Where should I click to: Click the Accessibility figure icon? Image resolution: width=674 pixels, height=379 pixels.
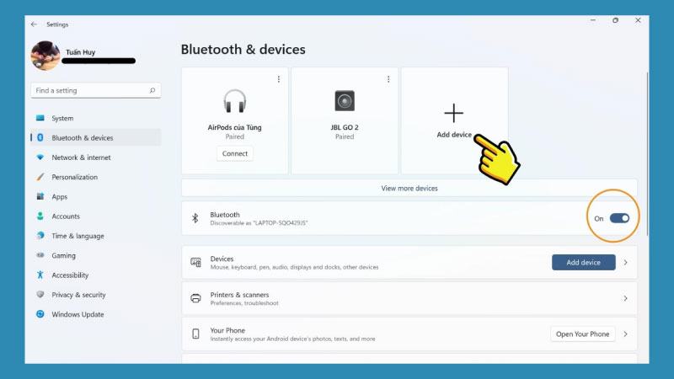[x=40, y=275]
